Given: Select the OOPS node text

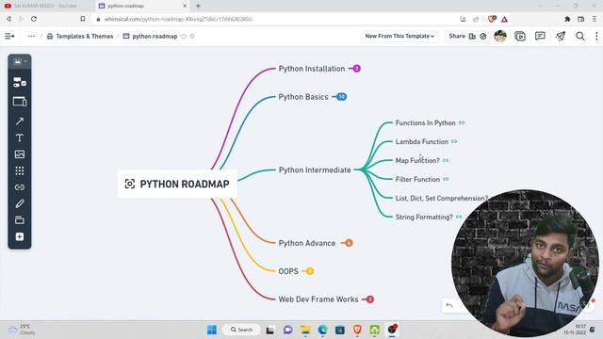Looking at the screenshot, I should point(288,271).
